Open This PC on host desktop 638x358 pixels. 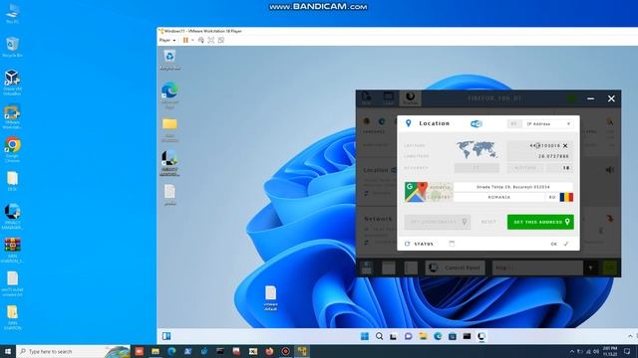click(12, 13)
